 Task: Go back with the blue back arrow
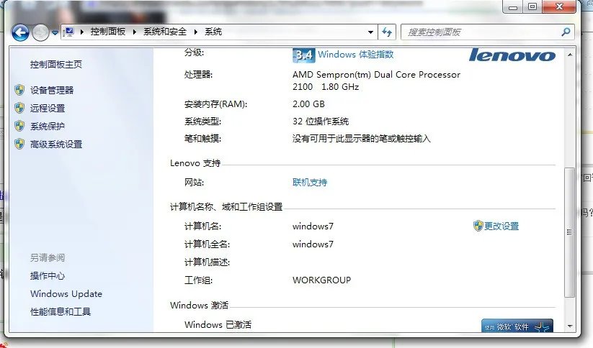tap(20, 33)
